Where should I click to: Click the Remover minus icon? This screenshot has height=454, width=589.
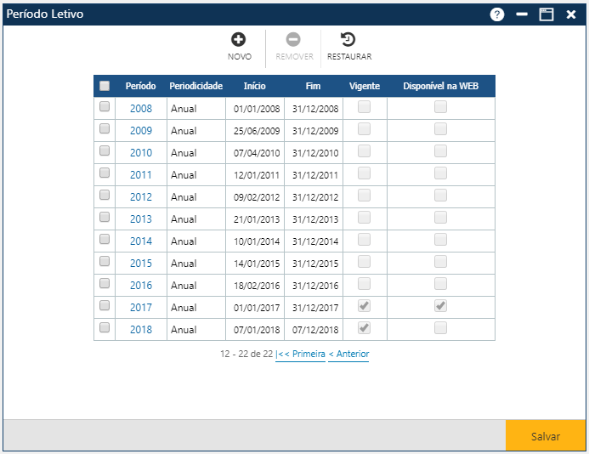(x=293, y=39)
